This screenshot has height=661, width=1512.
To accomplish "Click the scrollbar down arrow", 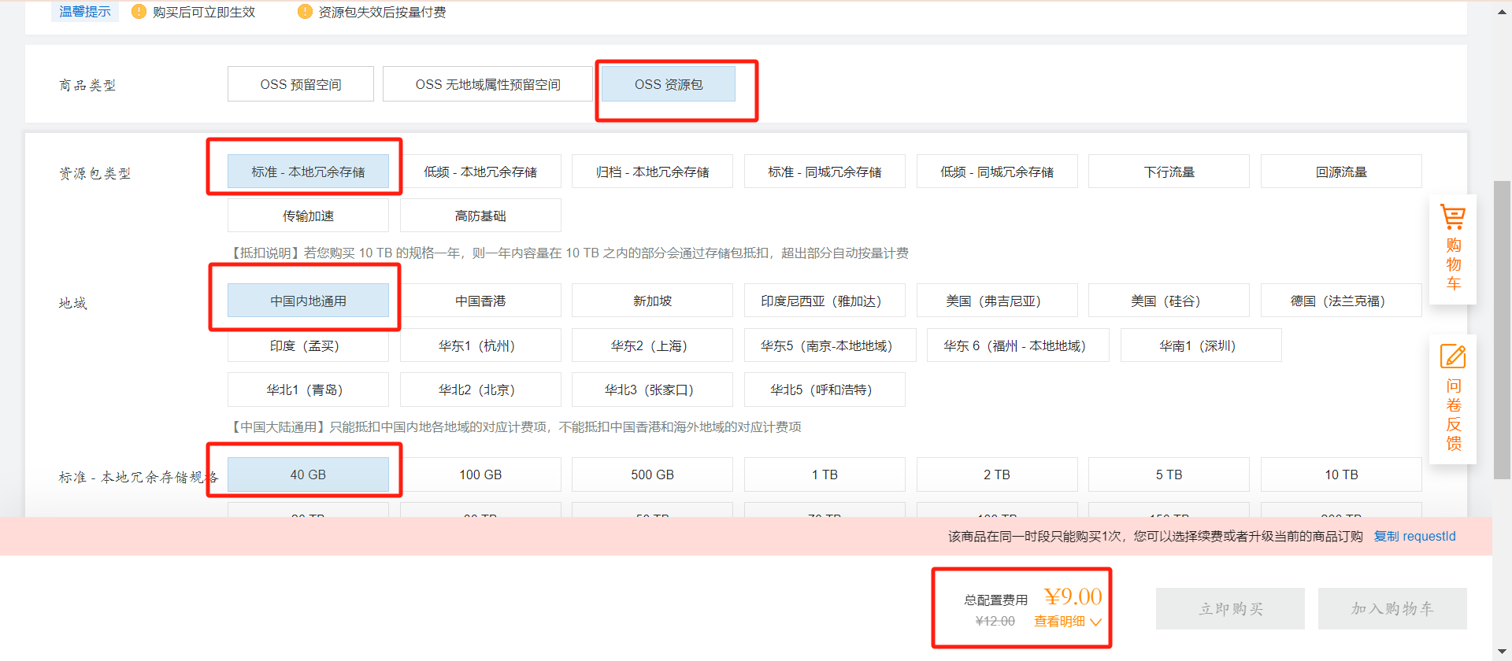I will click(x=1502, y=652).
